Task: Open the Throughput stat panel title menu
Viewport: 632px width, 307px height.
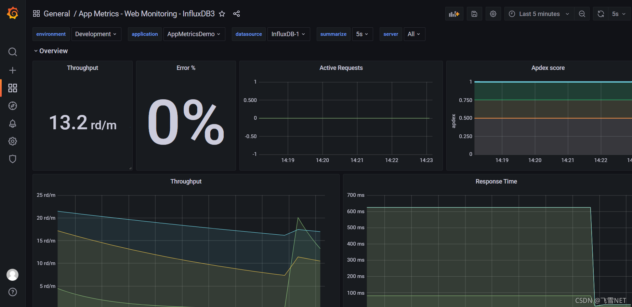Action: pos(82,68)
